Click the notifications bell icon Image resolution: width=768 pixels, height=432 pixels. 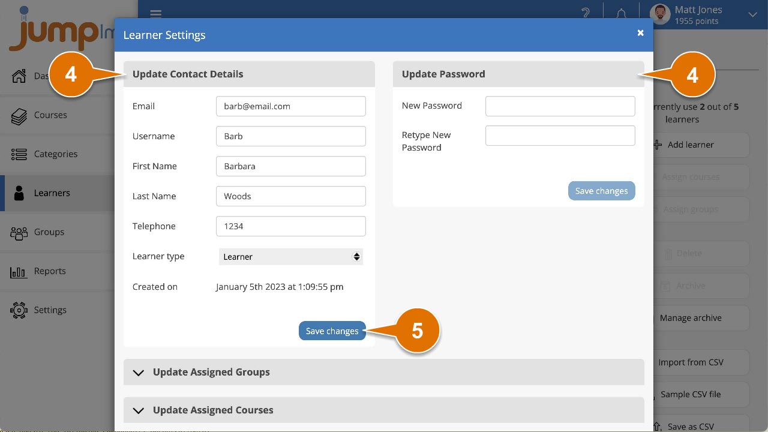[x=622, y=14]
